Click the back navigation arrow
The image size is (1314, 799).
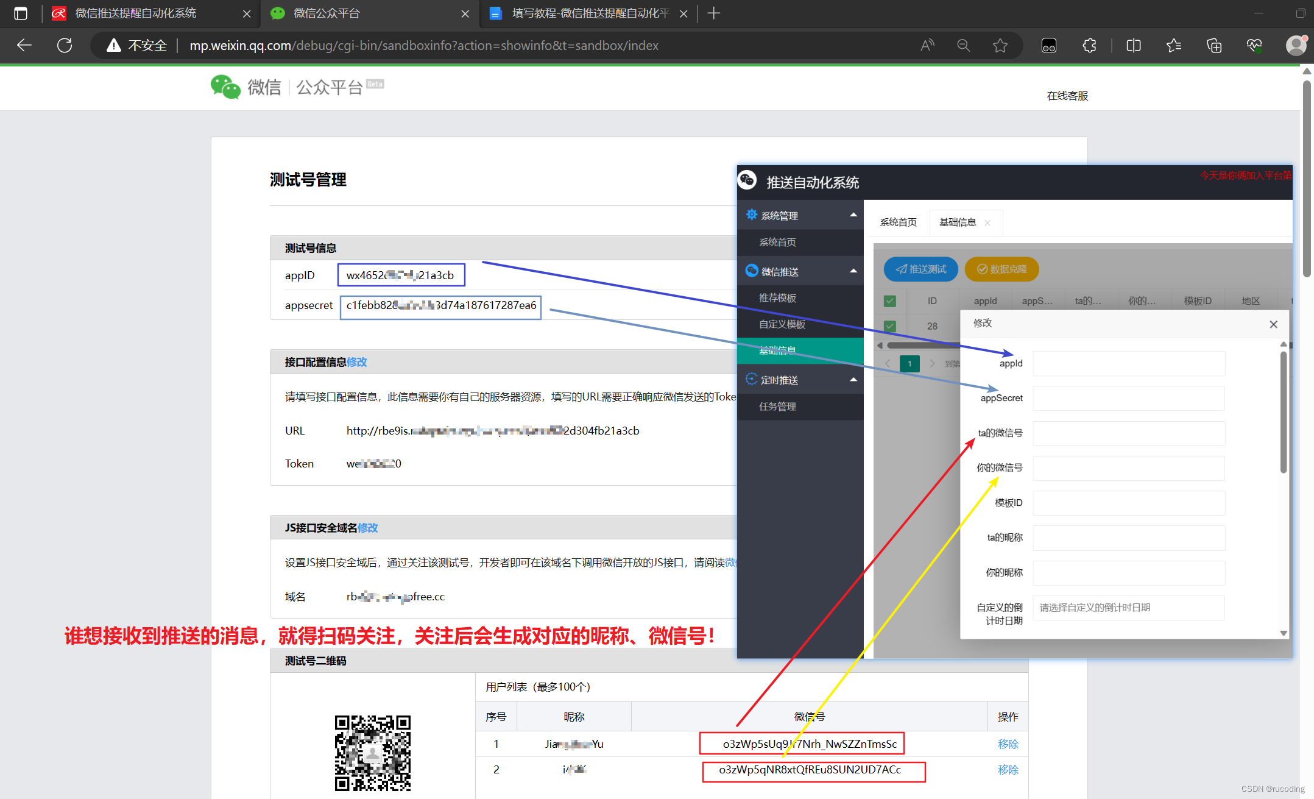(24, 46)
